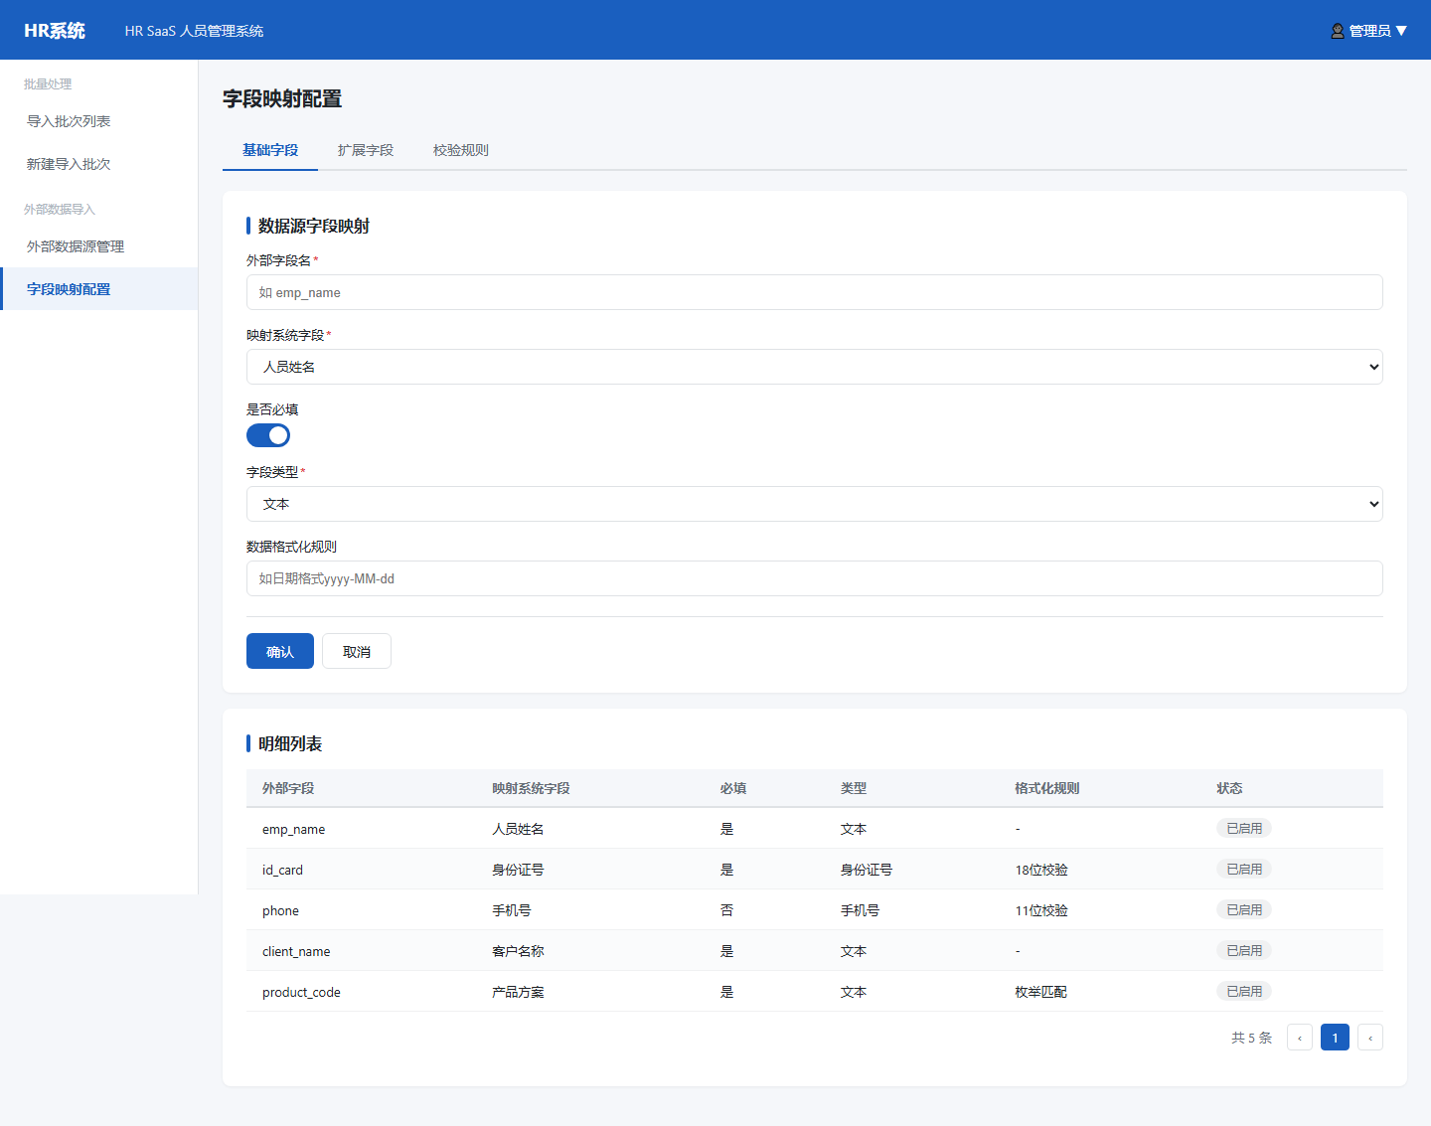
Task: Switch to the 基础字段 tab
Action: (270, 150)
